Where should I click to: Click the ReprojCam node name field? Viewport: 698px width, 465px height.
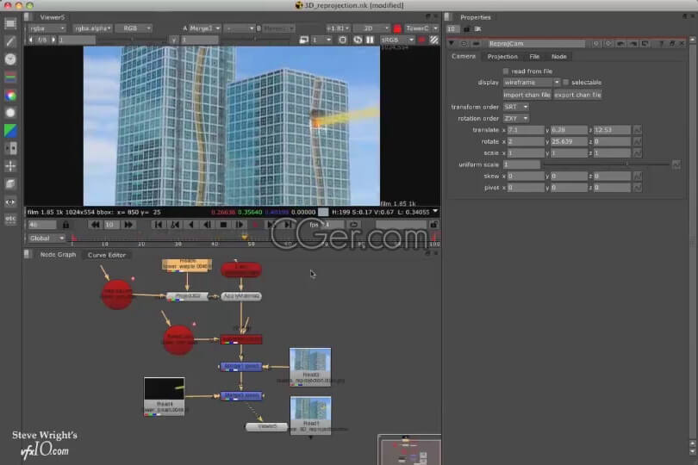[x=536, y=44]
